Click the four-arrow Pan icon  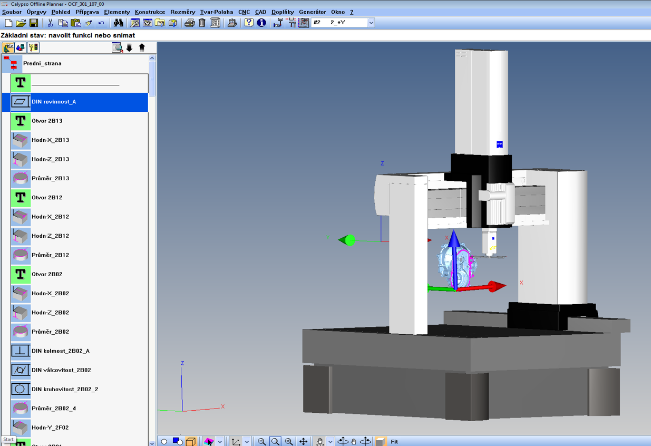303,441
